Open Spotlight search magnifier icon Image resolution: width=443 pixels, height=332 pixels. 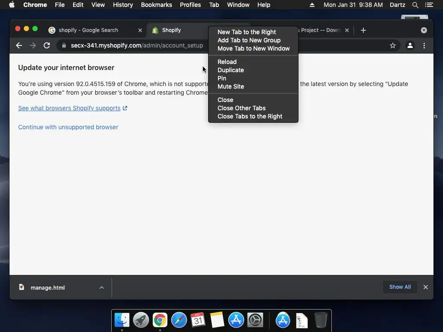415,5
